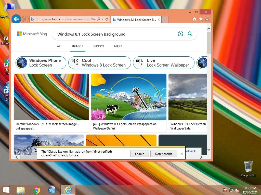Image resolution: width=261 pixels, height=195 pixels.
Task: Open the green hills cloudy sky thumbnail
Action: pos(187,97)
